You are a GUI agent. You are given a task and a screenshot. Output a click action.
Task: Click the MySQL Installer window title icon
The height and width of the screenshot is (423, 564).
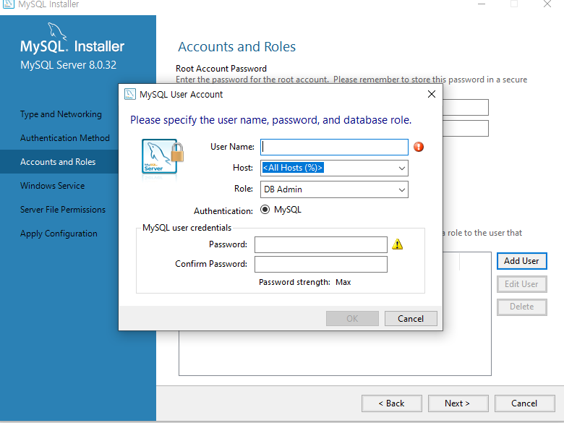[x=8, y=4]
